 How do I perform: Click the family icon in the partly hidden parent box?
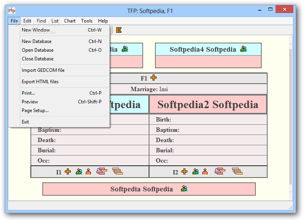125,49
